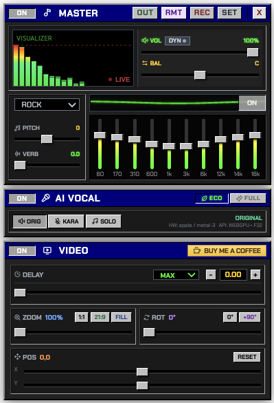
Task: Select KARA karaoke mode
Action: [x=66, y=221]
